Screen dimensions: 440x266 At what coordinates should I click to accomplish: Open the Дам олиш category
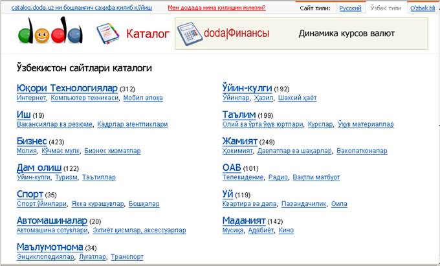coord(39,168)
